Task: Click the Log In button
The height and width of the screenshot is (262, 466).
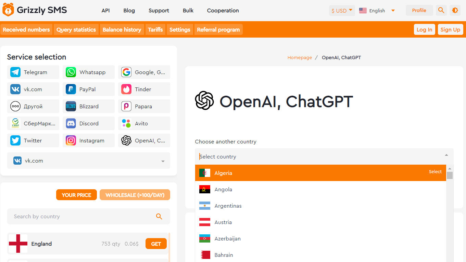Action: tap(425, 29)
